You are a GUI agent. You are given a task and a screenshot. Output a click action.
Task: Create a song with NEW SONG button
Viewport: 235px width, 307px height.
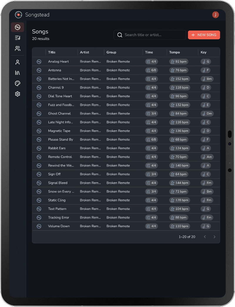pyautogui.click(x=204, y=35)
